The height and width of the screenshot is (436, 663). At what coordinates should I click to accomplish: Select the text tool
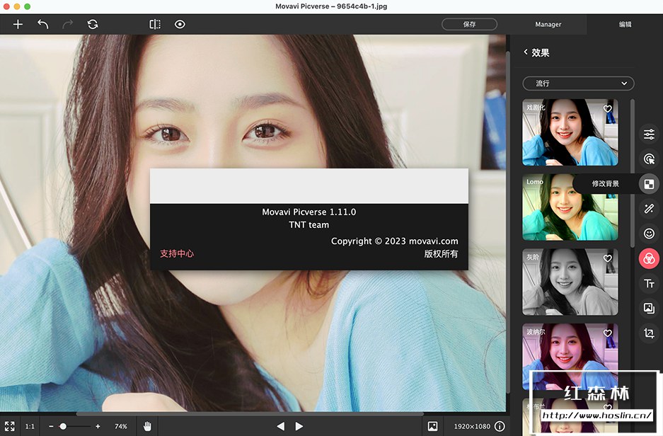coord(649,283)
